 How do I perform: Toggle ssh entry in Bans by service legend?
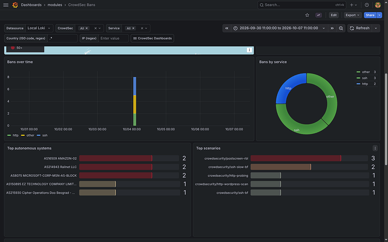[x=366, y=78]
